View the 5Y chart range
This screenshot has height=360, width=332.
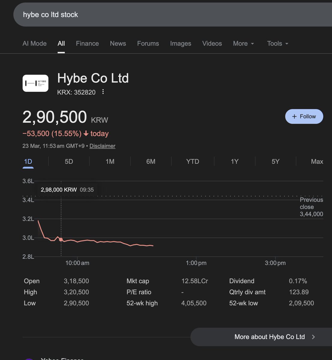tap(275, 161)
